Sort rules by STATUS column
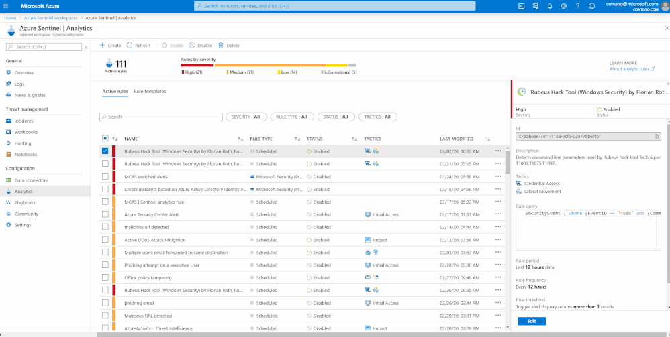The image size is (670, 337). pyautogui.click(x=354, y=139)
